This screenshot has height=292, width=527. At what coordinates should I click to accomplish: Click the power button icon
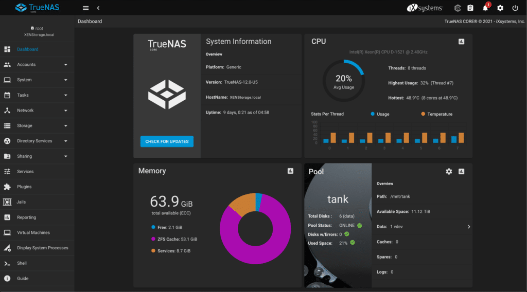515,8
